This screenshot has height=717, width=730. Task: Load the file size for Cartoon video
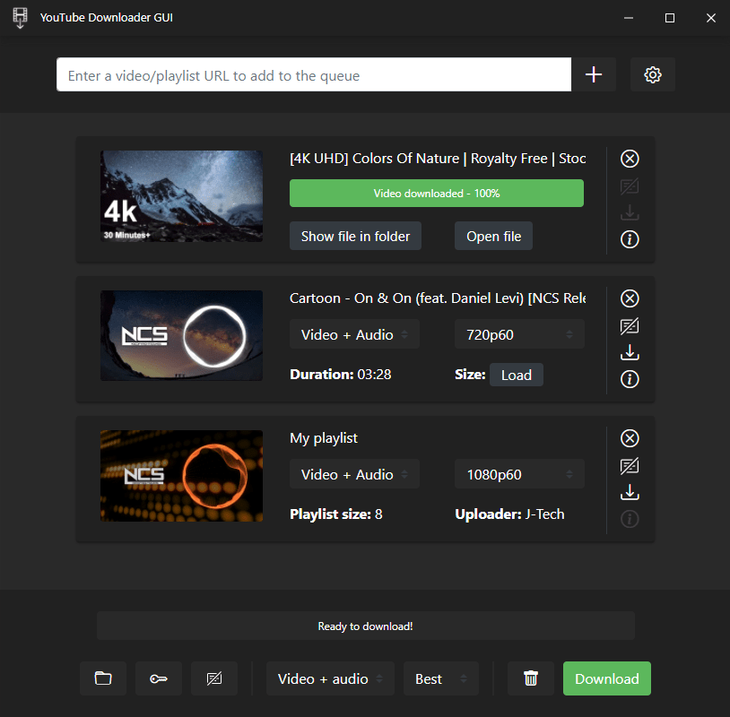pyautogui.click(x=517, y=375)
